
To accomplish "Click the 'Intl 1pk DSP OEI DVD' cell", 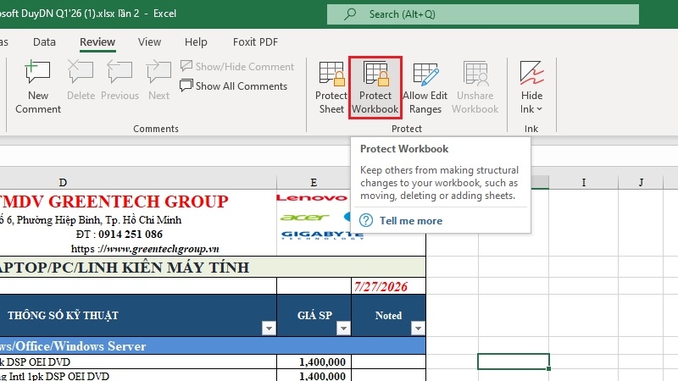I will tap(138, 376).
